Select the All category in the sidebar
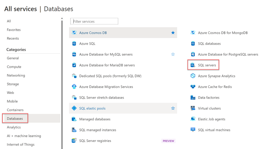 click(9, 21)
